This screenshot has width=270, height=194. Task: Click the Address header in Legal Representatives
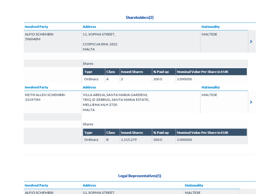[89, 185]
